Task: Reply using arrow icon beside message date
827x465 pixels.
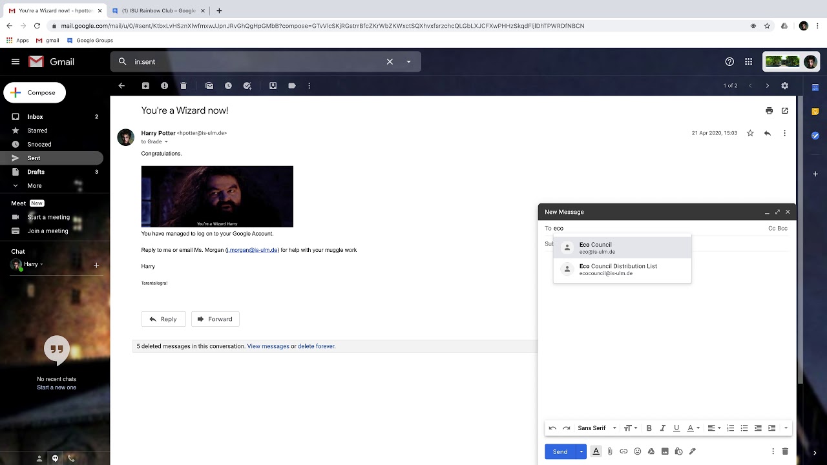Action: pos(767,133)
